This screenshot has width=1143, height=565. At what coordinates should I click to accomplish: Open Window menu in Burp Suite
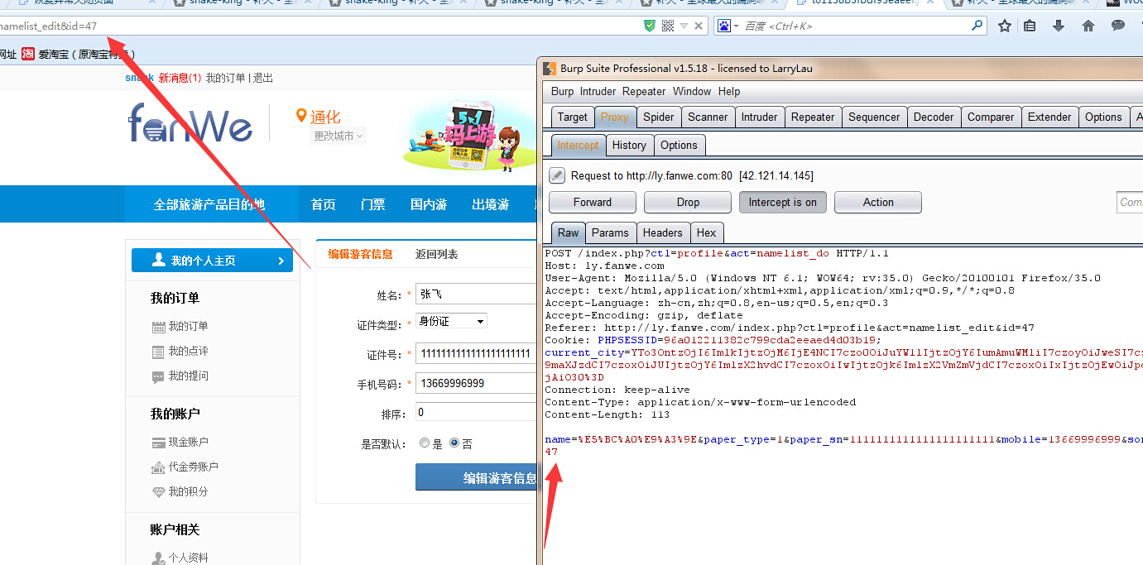pos(692,92)
